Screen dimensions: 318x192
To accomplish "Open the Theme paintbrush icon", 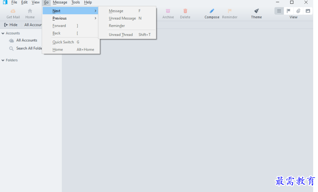I will pyautogui.click(x=256, y=11).
